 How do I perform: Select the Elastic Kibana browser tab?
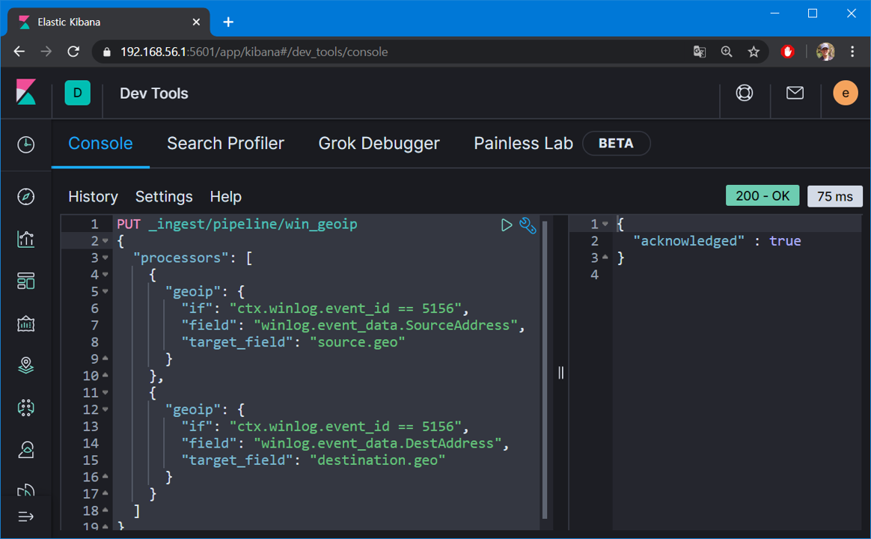109,22
